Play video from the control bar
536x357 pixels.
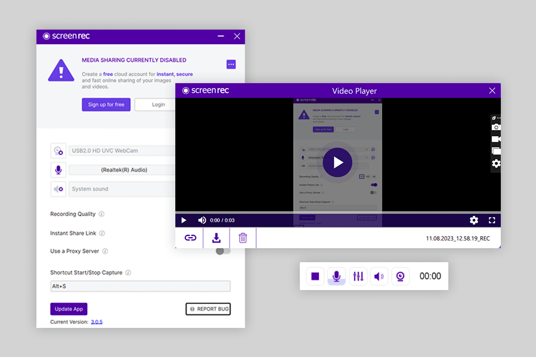[x=184, y=220]
